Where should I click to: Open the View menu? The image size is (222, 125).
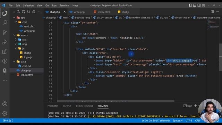[x=40, y=6]
